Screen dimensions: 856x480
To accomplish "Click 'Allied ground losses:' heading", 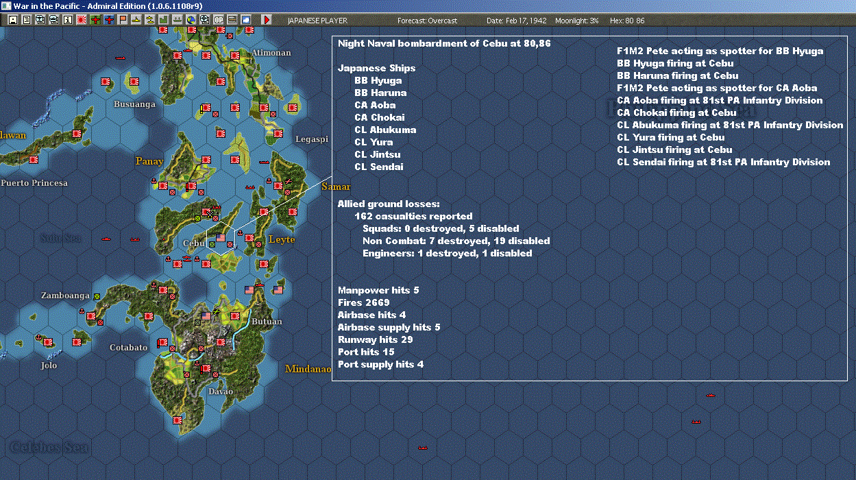I will click(x=389, y=204).
